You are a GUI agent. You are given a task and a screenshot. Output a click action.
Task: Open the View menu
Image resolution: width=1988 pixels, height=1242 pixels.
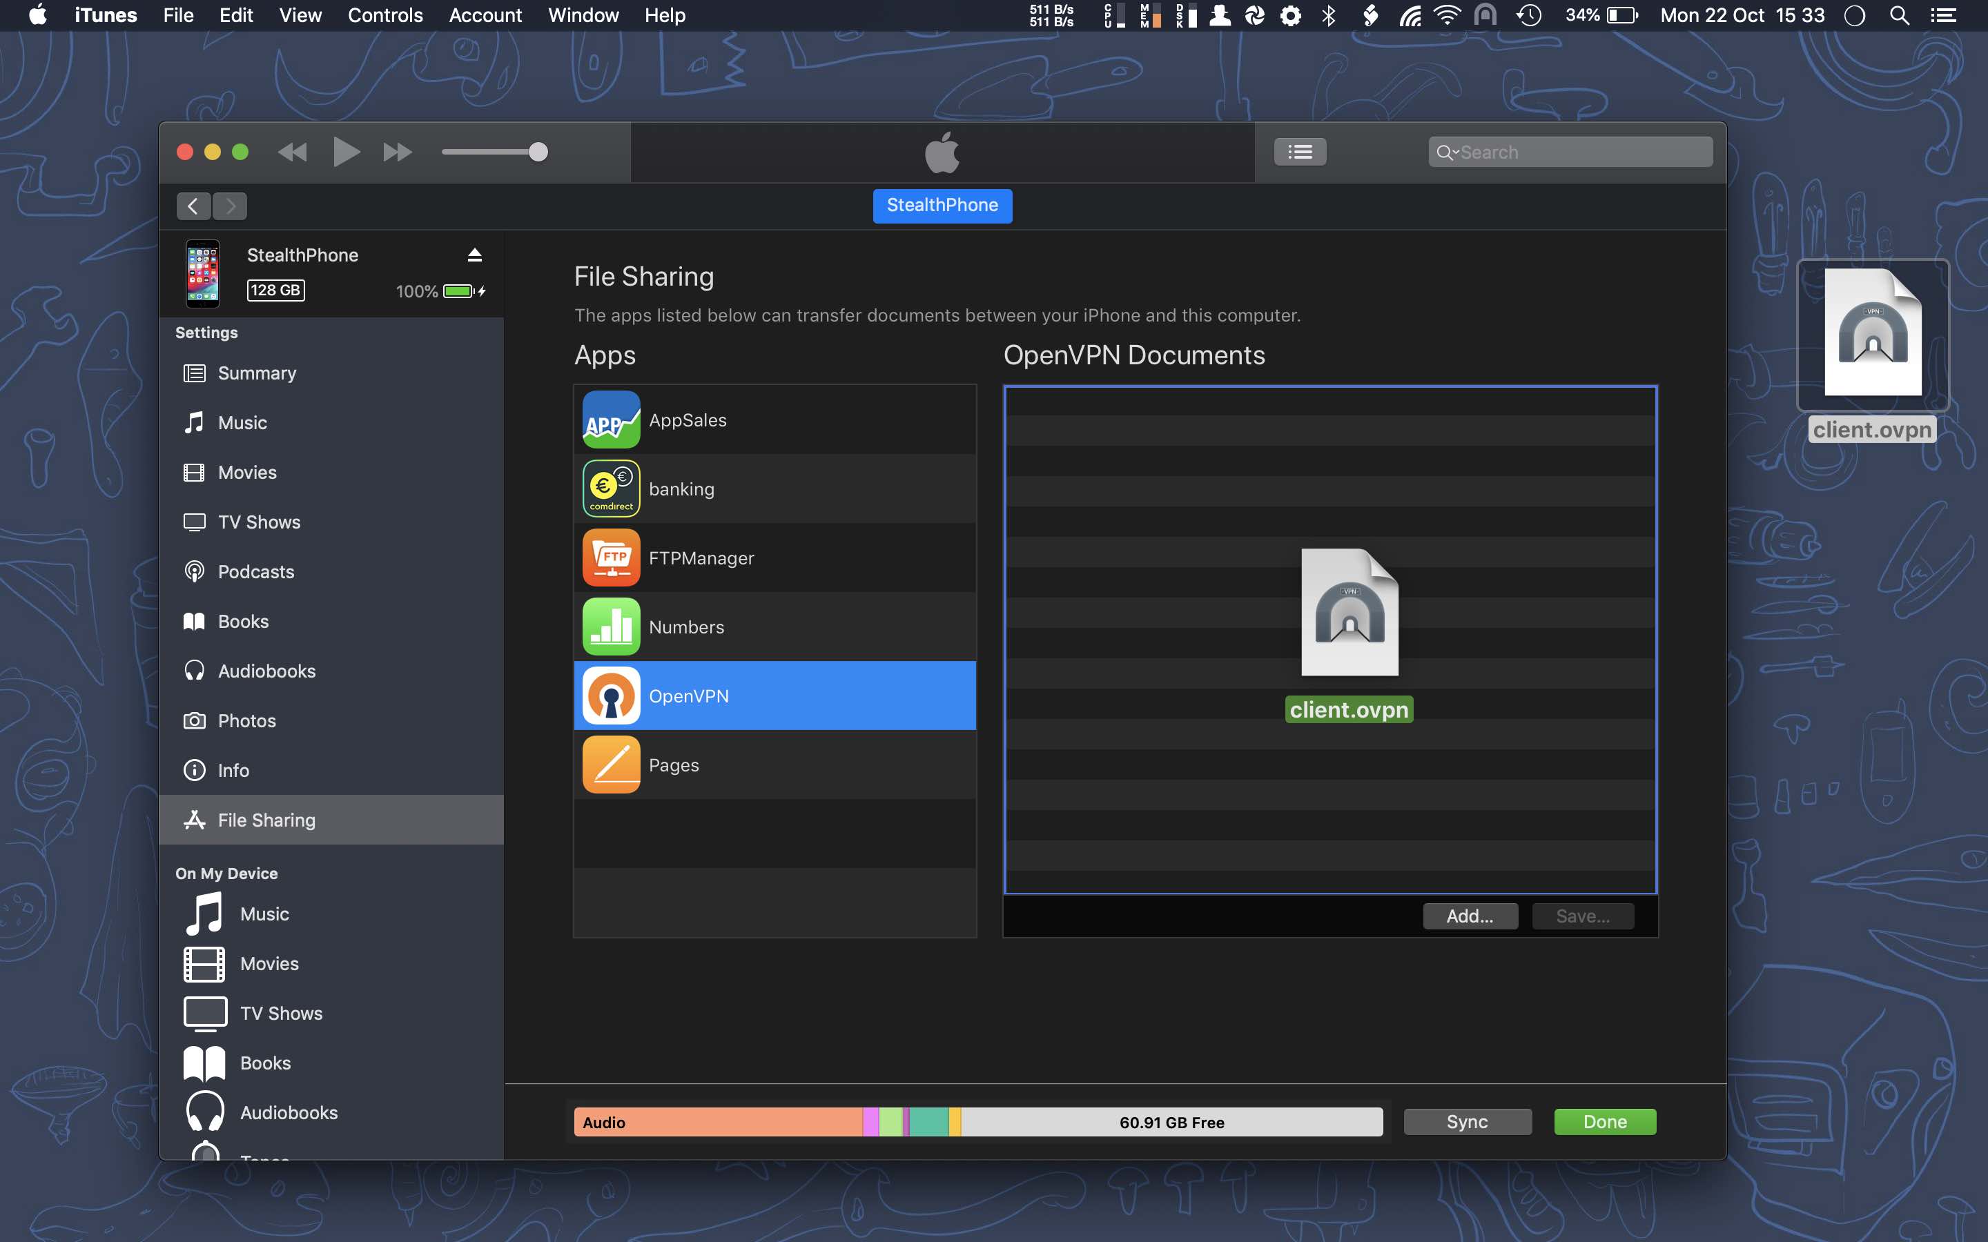300,16
